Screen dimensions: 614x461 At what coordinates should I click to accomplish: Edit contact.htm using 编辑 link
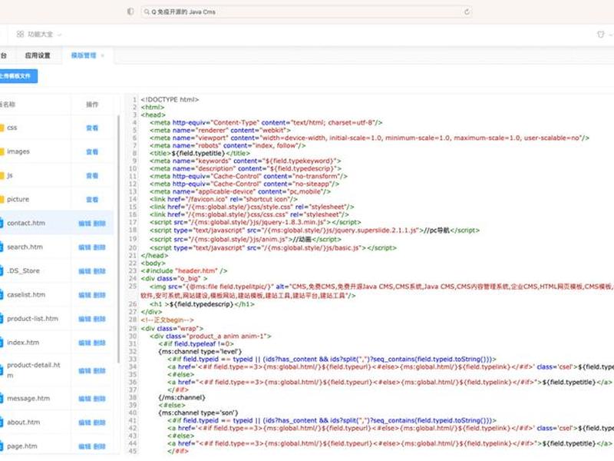[84, 224]
